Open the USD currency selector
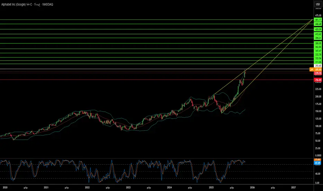Screen dimensions: 323x191 click(x=318, y=4)
